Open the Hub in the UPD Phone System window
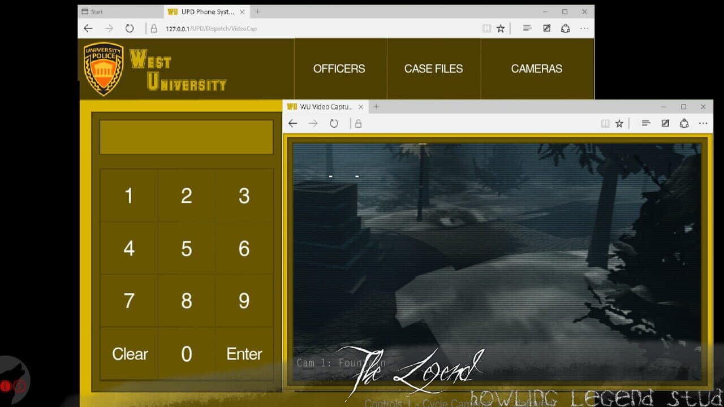The width and height of the screenshot is (724, 407). click(x=527, y=28)
